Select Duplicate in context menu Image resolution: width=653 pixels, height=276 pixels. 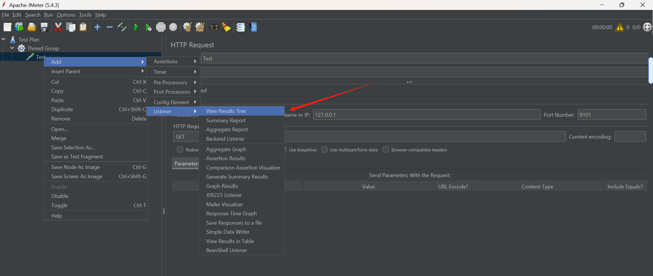click(96, 109)
